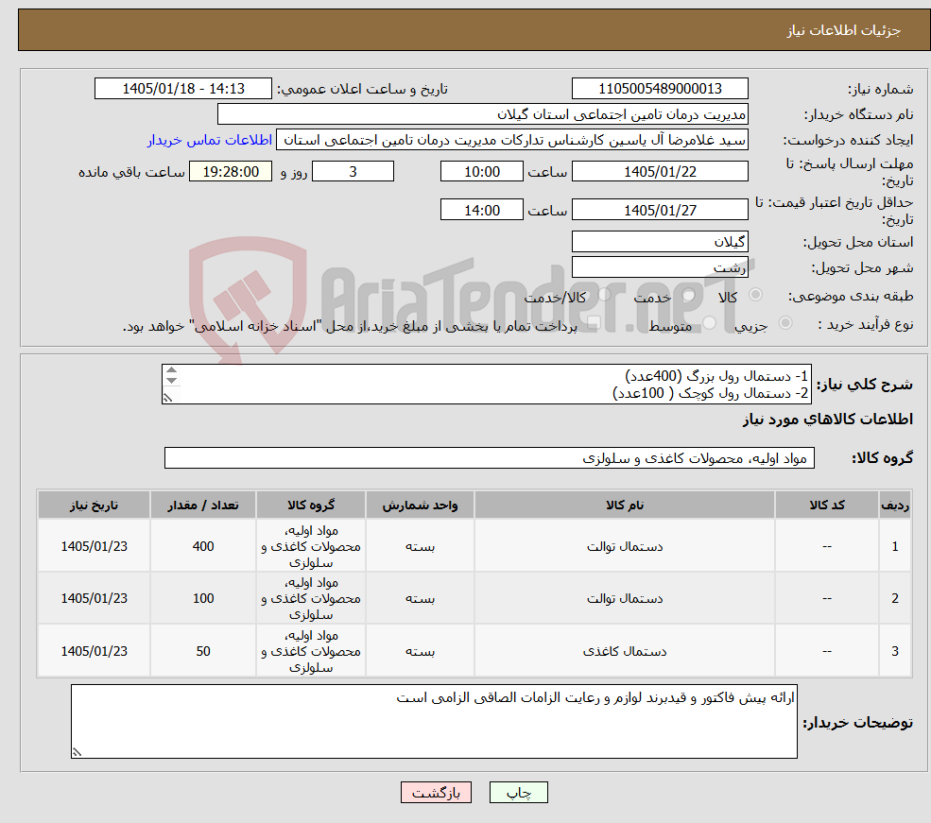This screenshot has height=823, width=931.
Task: Select the متوسط purchase type radio
Action: click(709, 323)
